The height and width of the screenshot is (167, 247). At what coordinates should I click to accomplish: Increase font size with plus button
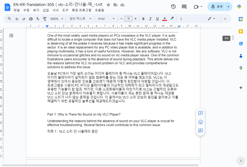coord(136,19)
